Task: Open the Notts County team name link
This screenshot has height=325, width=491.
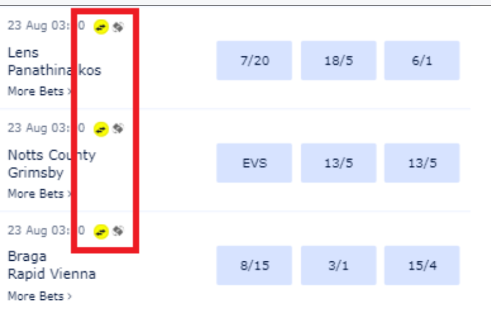Action: 51,155
